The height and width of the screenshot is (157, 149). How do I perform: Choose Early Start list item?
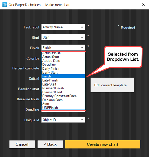[x=63, y=72]
